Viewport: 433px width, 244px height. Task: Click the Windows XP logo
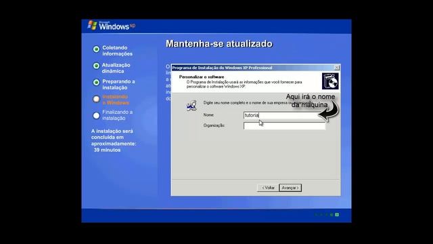(112, 26)
